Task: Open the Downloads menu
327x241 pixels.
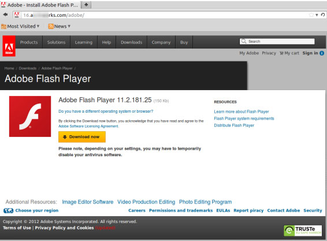Action: pyautogui.click(x=131, y=42)
